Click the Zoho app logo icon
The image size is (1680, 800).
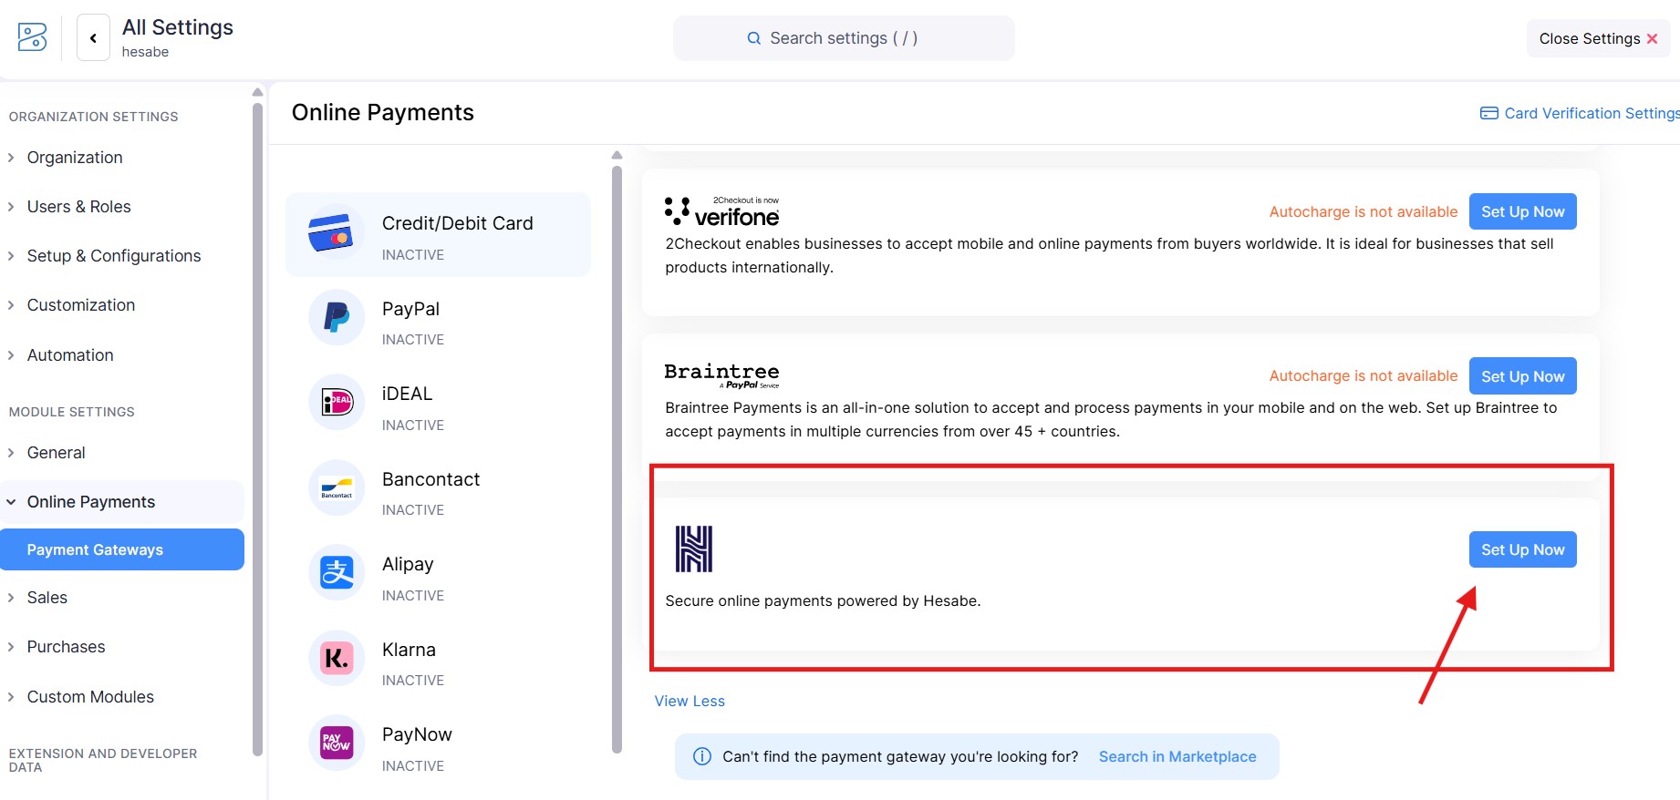click(x=32, y=37)
